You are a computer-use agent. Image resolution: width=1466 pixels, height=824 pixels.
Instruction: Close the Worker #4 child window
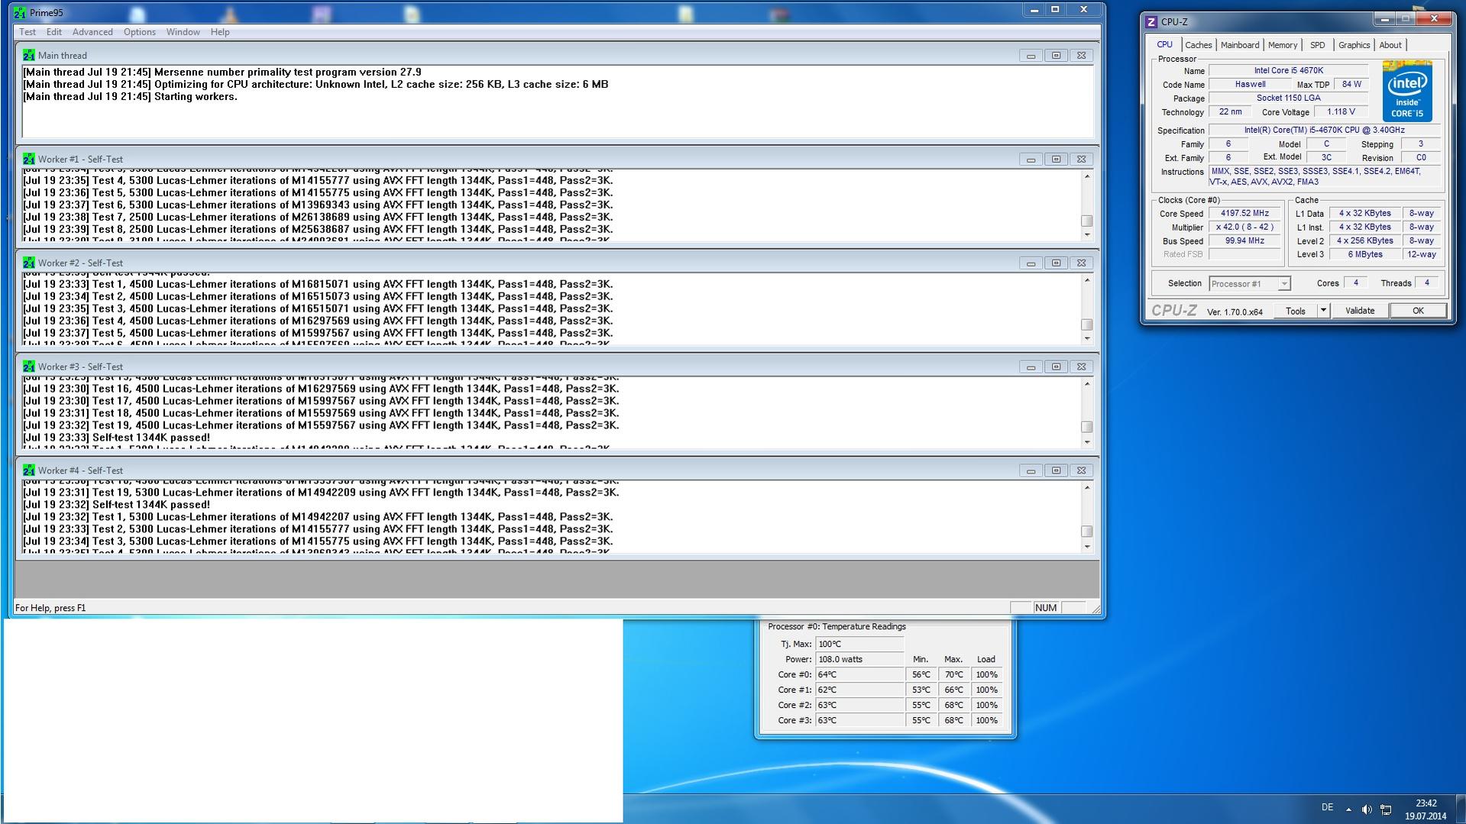1082,471
